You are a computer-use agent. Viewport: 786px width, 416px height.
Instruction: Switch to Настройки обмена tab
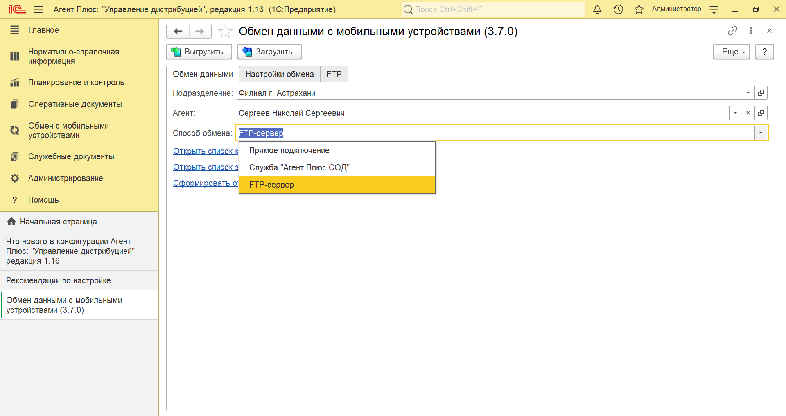coord(280,74)
